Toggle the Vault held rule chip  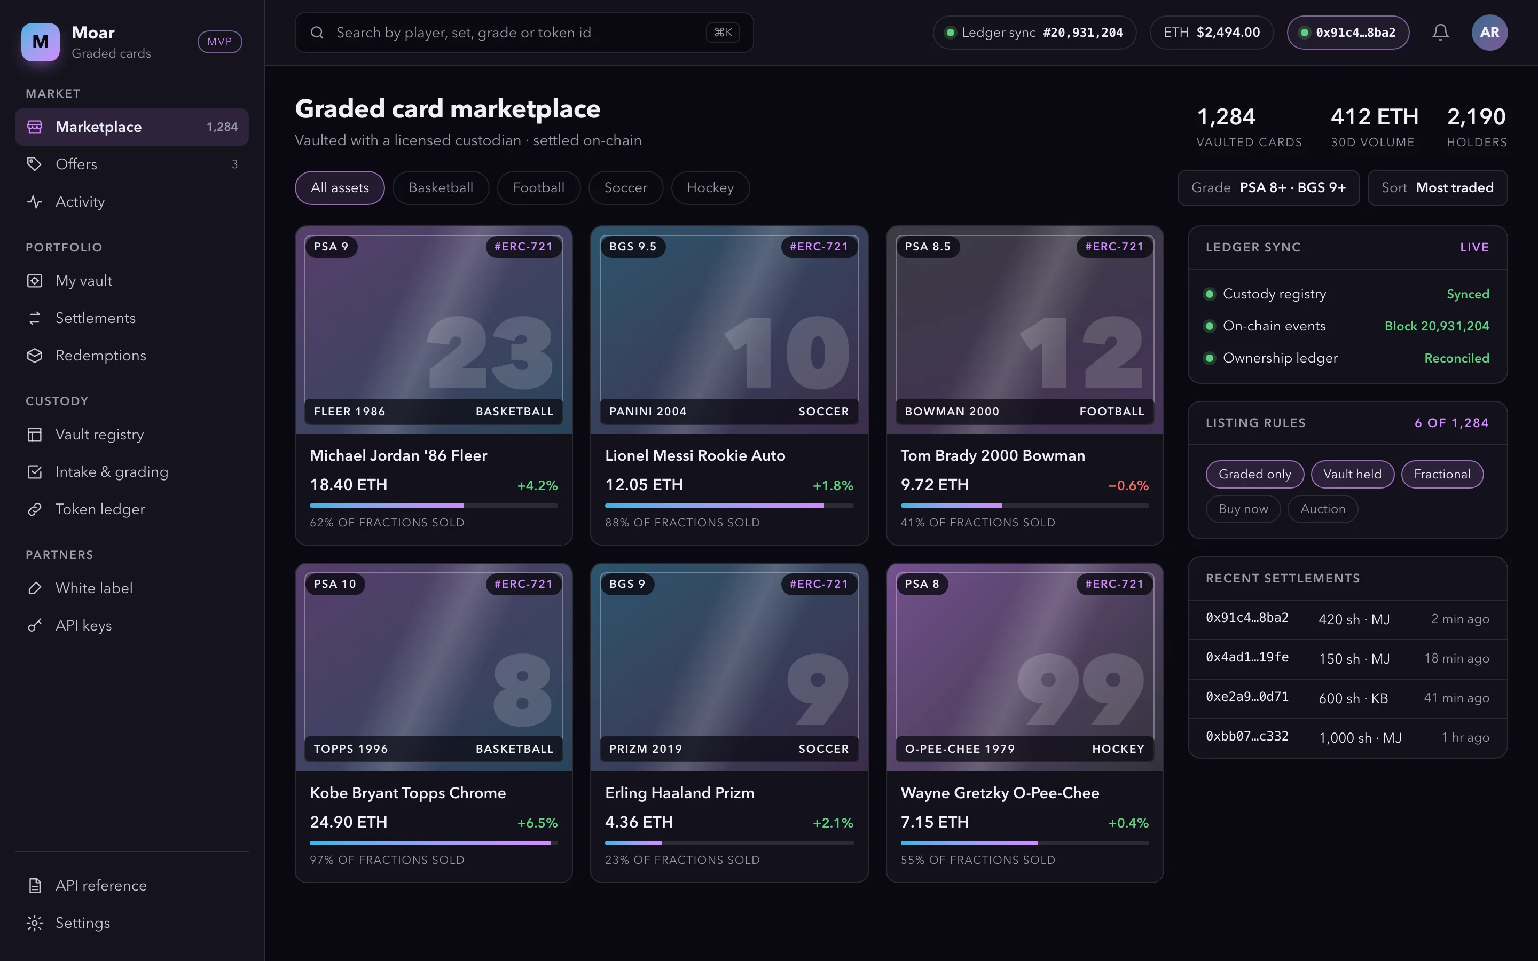pos(1352,474)
